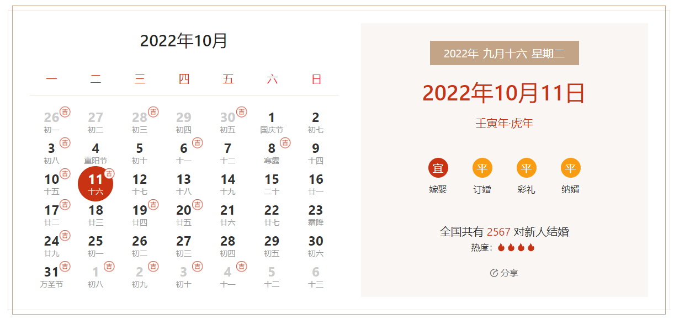Click the 2022年10月 month title
Image resolution: width=674 pixels, height=319 pixels.
tap(184, 41)
